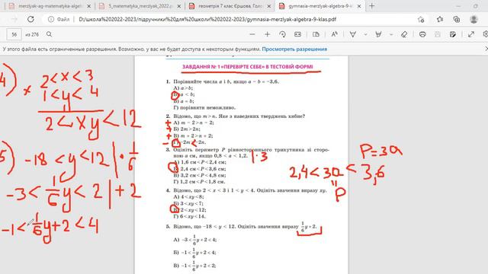Click the page count text 'из 276'
The width and height of the screenshot is (488, 274).
coord(32,34)
